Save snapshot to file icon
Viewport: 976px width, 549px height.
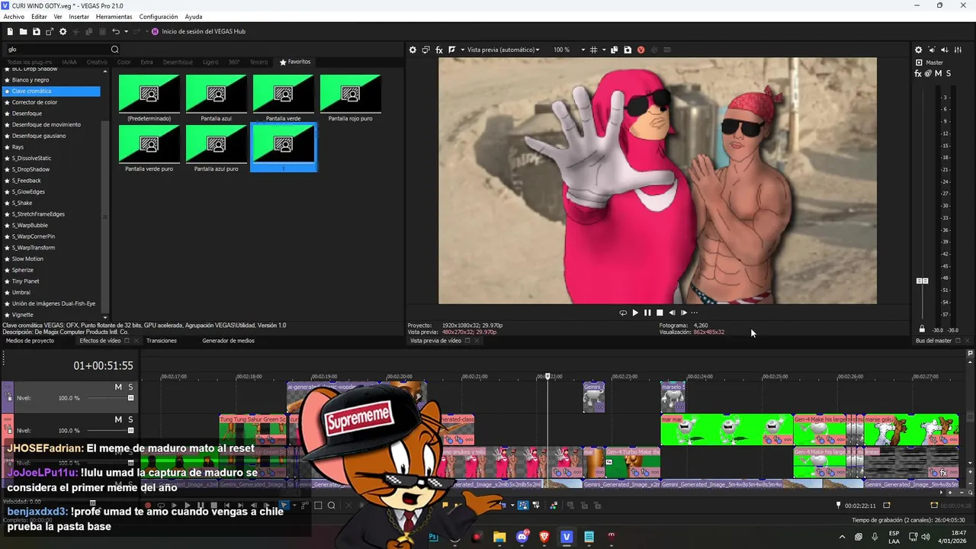click(x=628, y=50)
